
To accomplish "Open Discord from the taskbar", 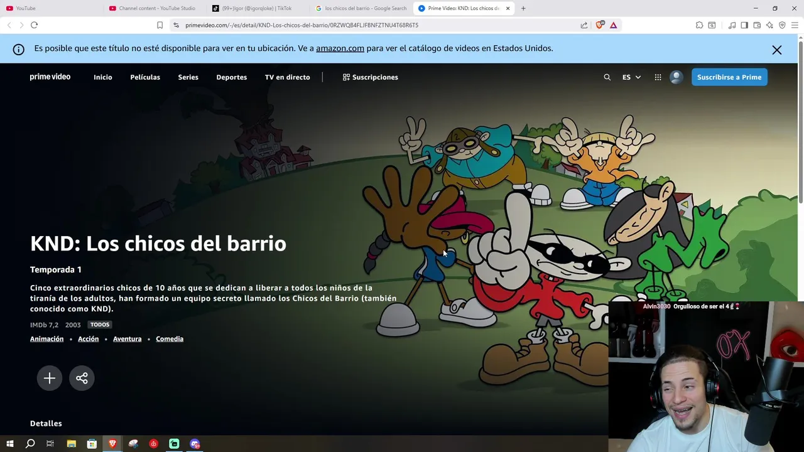I will click(195, 444).
